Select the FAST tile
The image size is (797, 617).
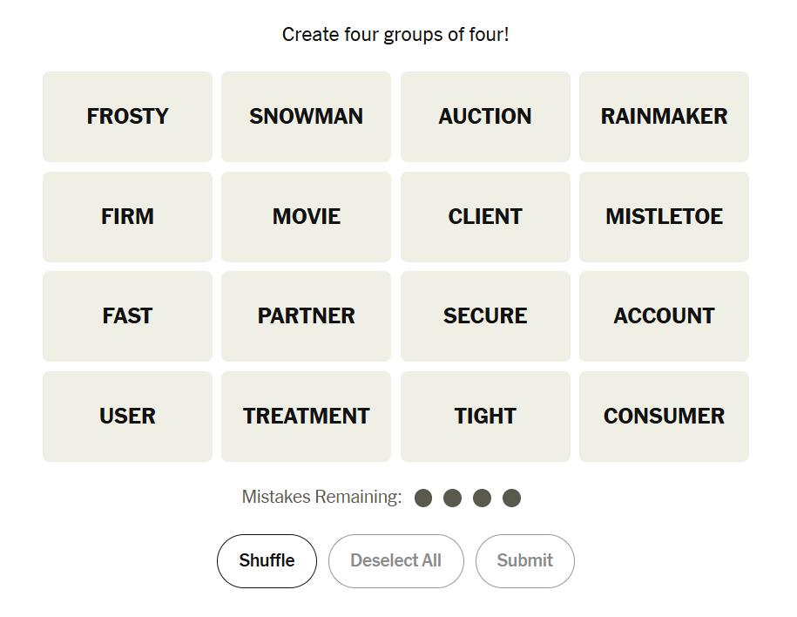point(127,316)
